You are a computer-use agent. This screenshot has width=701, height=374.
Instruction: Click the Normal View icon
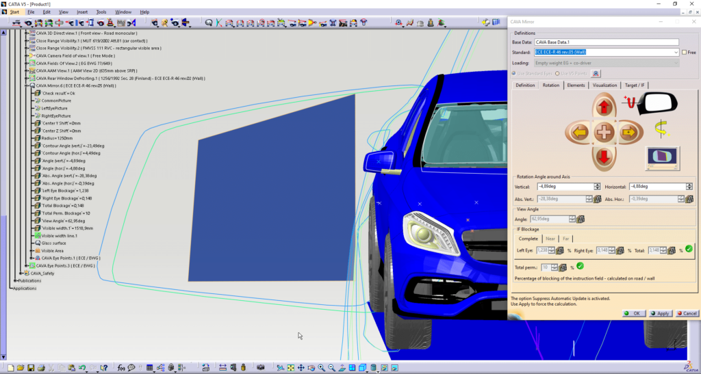pos(342,369)
